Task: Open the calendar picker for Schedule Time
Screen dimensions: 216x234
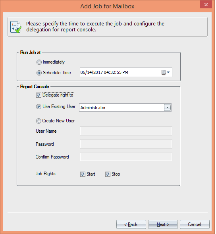Action: 166,73
